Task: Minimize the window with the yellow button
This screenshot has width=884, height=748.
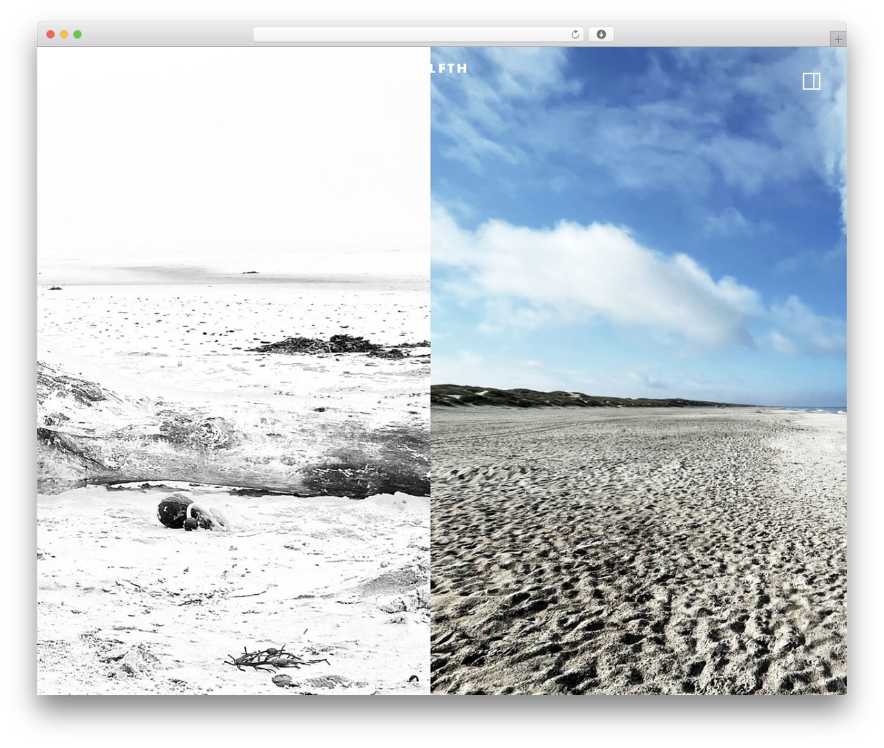Action: [x=64, y=35]
